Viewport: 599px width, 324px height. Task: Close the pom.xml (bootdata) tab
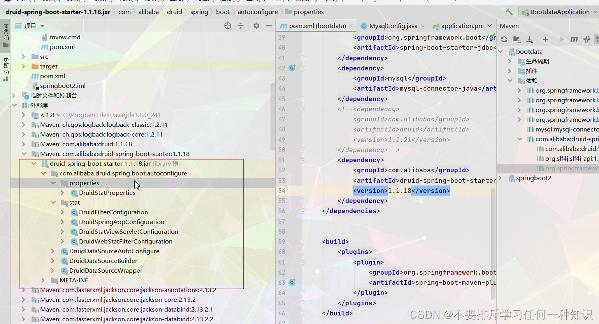(x=351, y=26)
